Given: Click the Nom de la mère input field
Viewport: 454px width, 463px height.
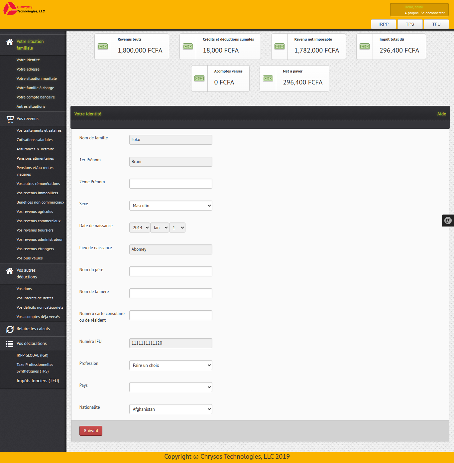Looking at the screenshot, I should tap(171, 293).
